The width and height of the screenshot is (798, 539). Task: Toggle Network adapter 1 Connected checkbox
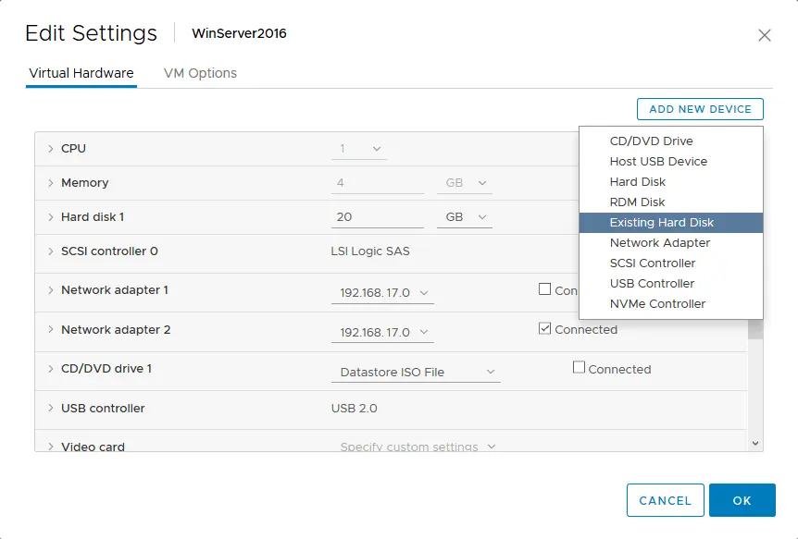[544, 289]
